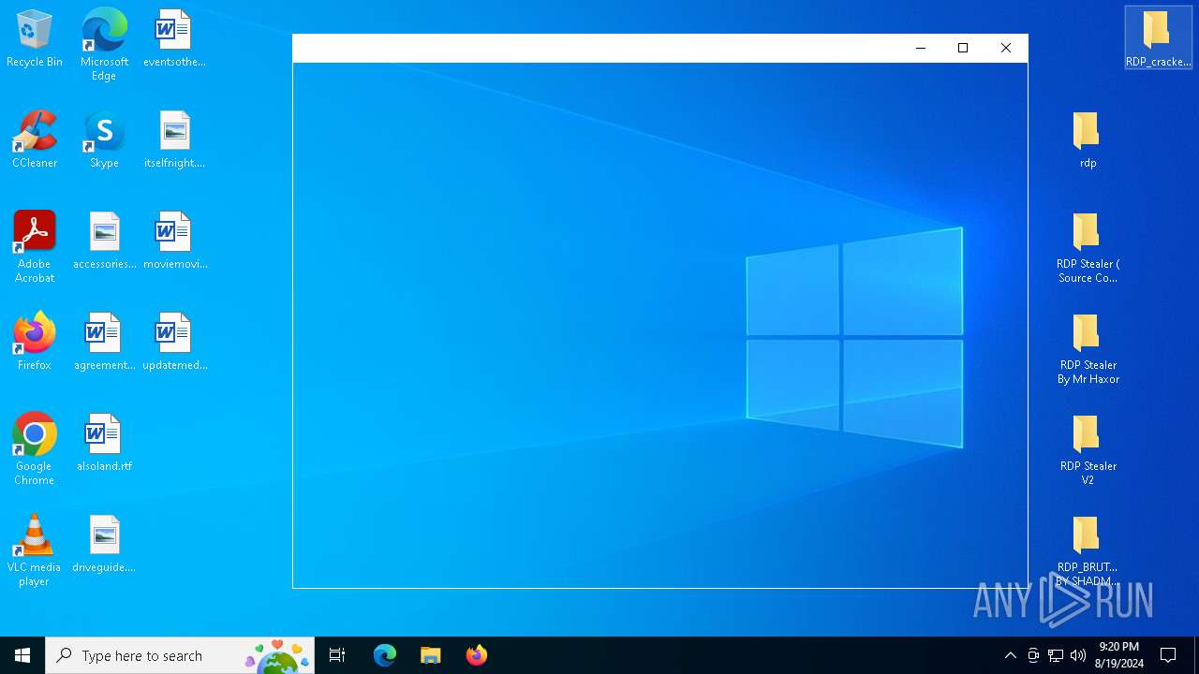
Task: Select the accessories image file icon
Action: tap(104, 241)
